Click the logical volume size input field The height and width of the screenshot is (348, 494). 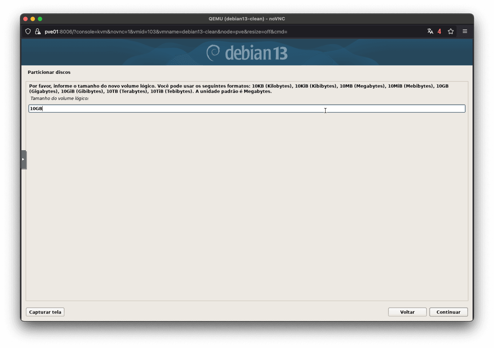(247, 108)
